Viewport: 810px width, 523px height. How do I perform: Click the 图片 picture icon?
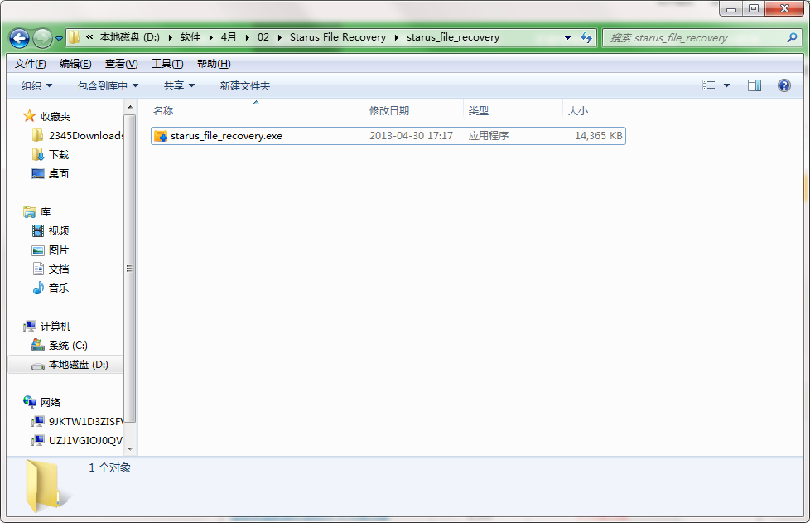click(38, 250)
